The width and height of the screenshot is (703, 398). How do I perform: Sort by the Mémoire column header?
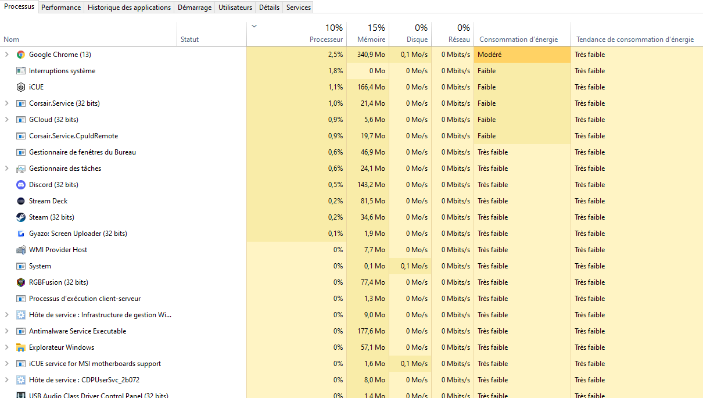[x=368, y=34]
